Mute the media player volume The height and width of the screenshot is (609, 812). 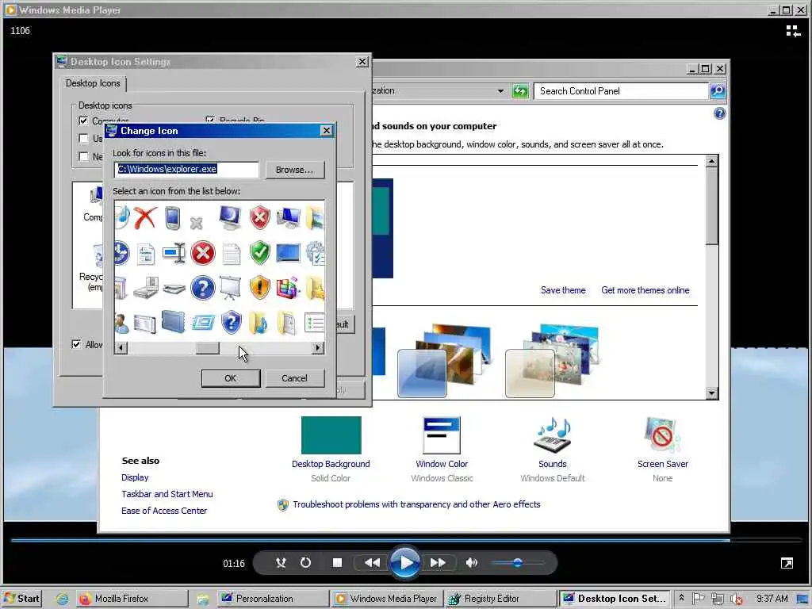pos(471,562)
